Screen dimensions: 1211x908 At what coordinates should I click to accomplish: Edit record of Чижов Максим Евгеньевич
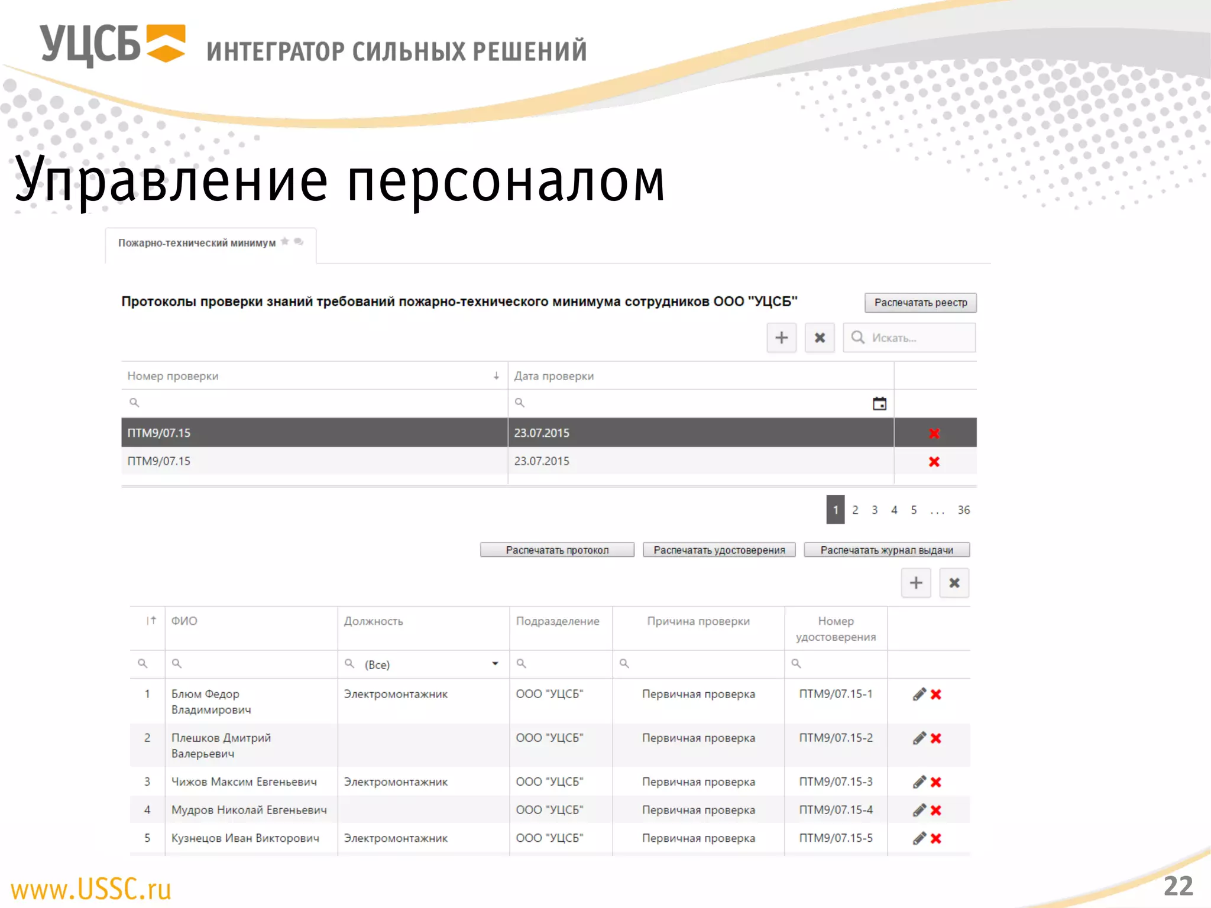[919, 781]
